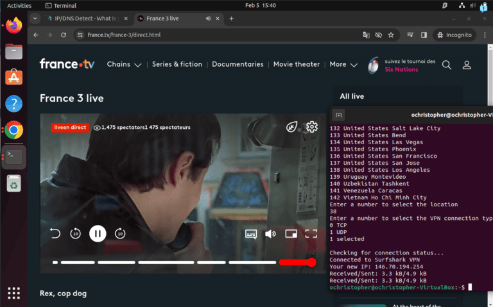Restart the program from the beginning
Image resolution: width=493 pixels, height=307 pixels.
tap(55, 234)
